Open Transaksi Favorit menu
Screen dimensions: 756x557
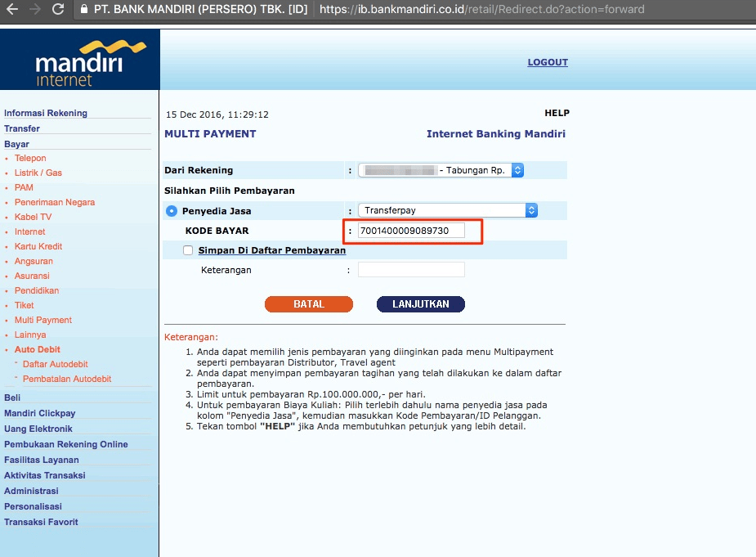tap(41, 522)
